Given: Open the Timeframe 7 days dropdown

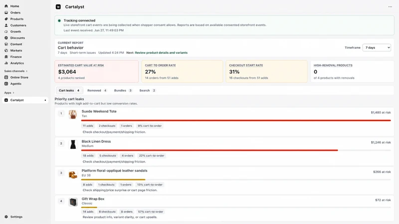Looking at the screenshot, I should (x=377, y=47).
